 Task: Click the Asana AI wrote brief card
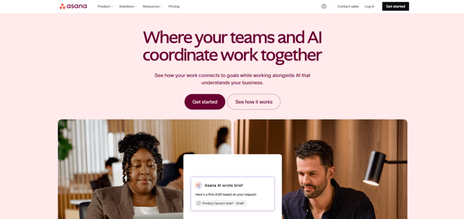[232, 194]
